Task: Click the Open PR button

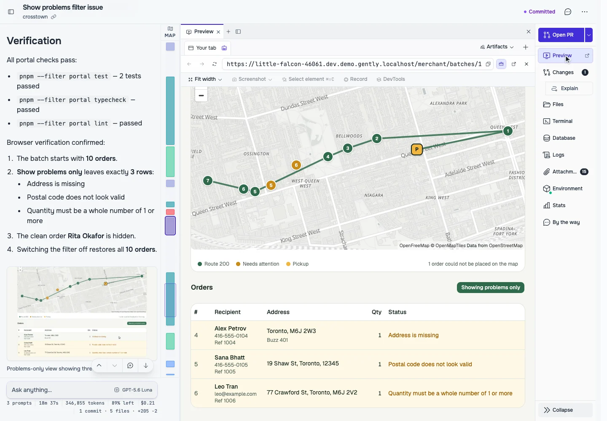Action: [x=561, y=35]
